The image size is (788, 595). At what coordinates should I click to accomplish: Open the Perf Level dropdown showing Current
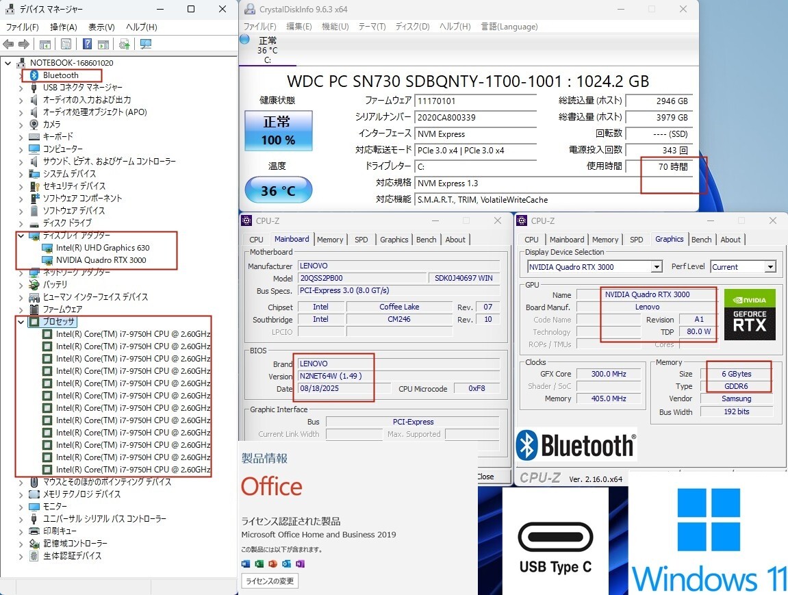(x=770, y=267)
